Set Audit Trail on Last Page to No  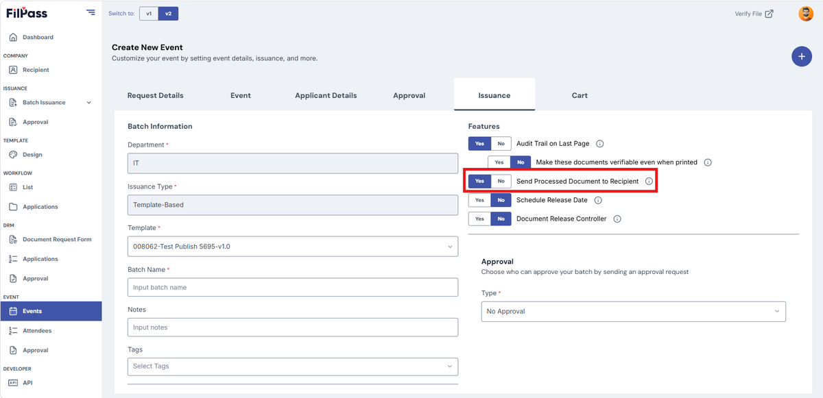tap(501, 144)
